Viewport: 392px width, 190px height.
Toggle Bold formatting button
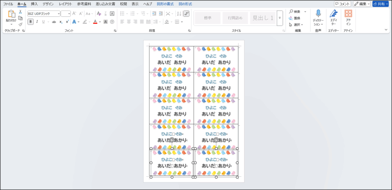pyautogui.click(x=31, y=22)
